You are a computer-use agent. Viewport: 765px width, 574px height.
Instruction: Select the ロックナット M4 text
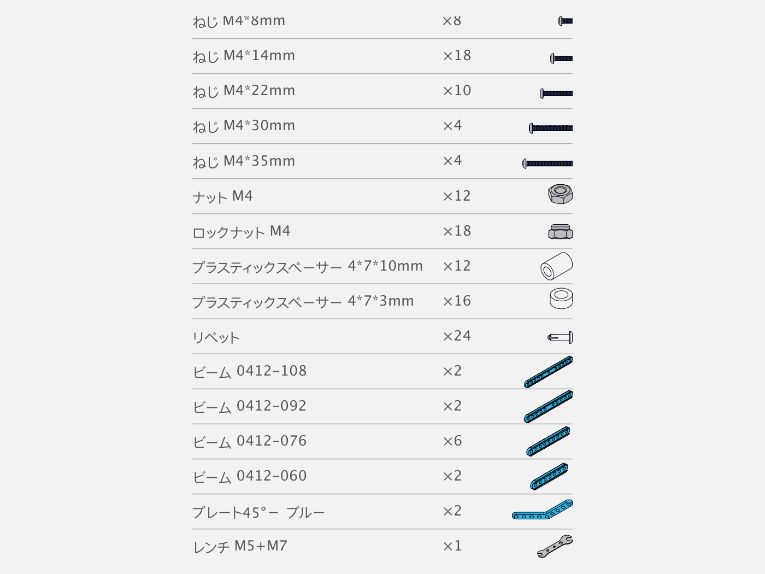coord(241,231)
